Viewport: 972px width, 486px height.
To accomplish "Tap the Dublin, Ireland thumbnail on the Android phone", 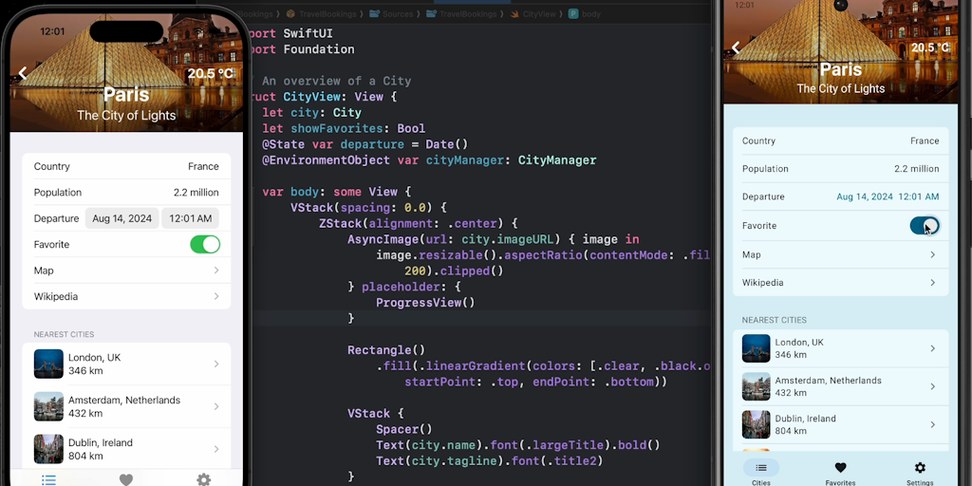I will (756, 424).
